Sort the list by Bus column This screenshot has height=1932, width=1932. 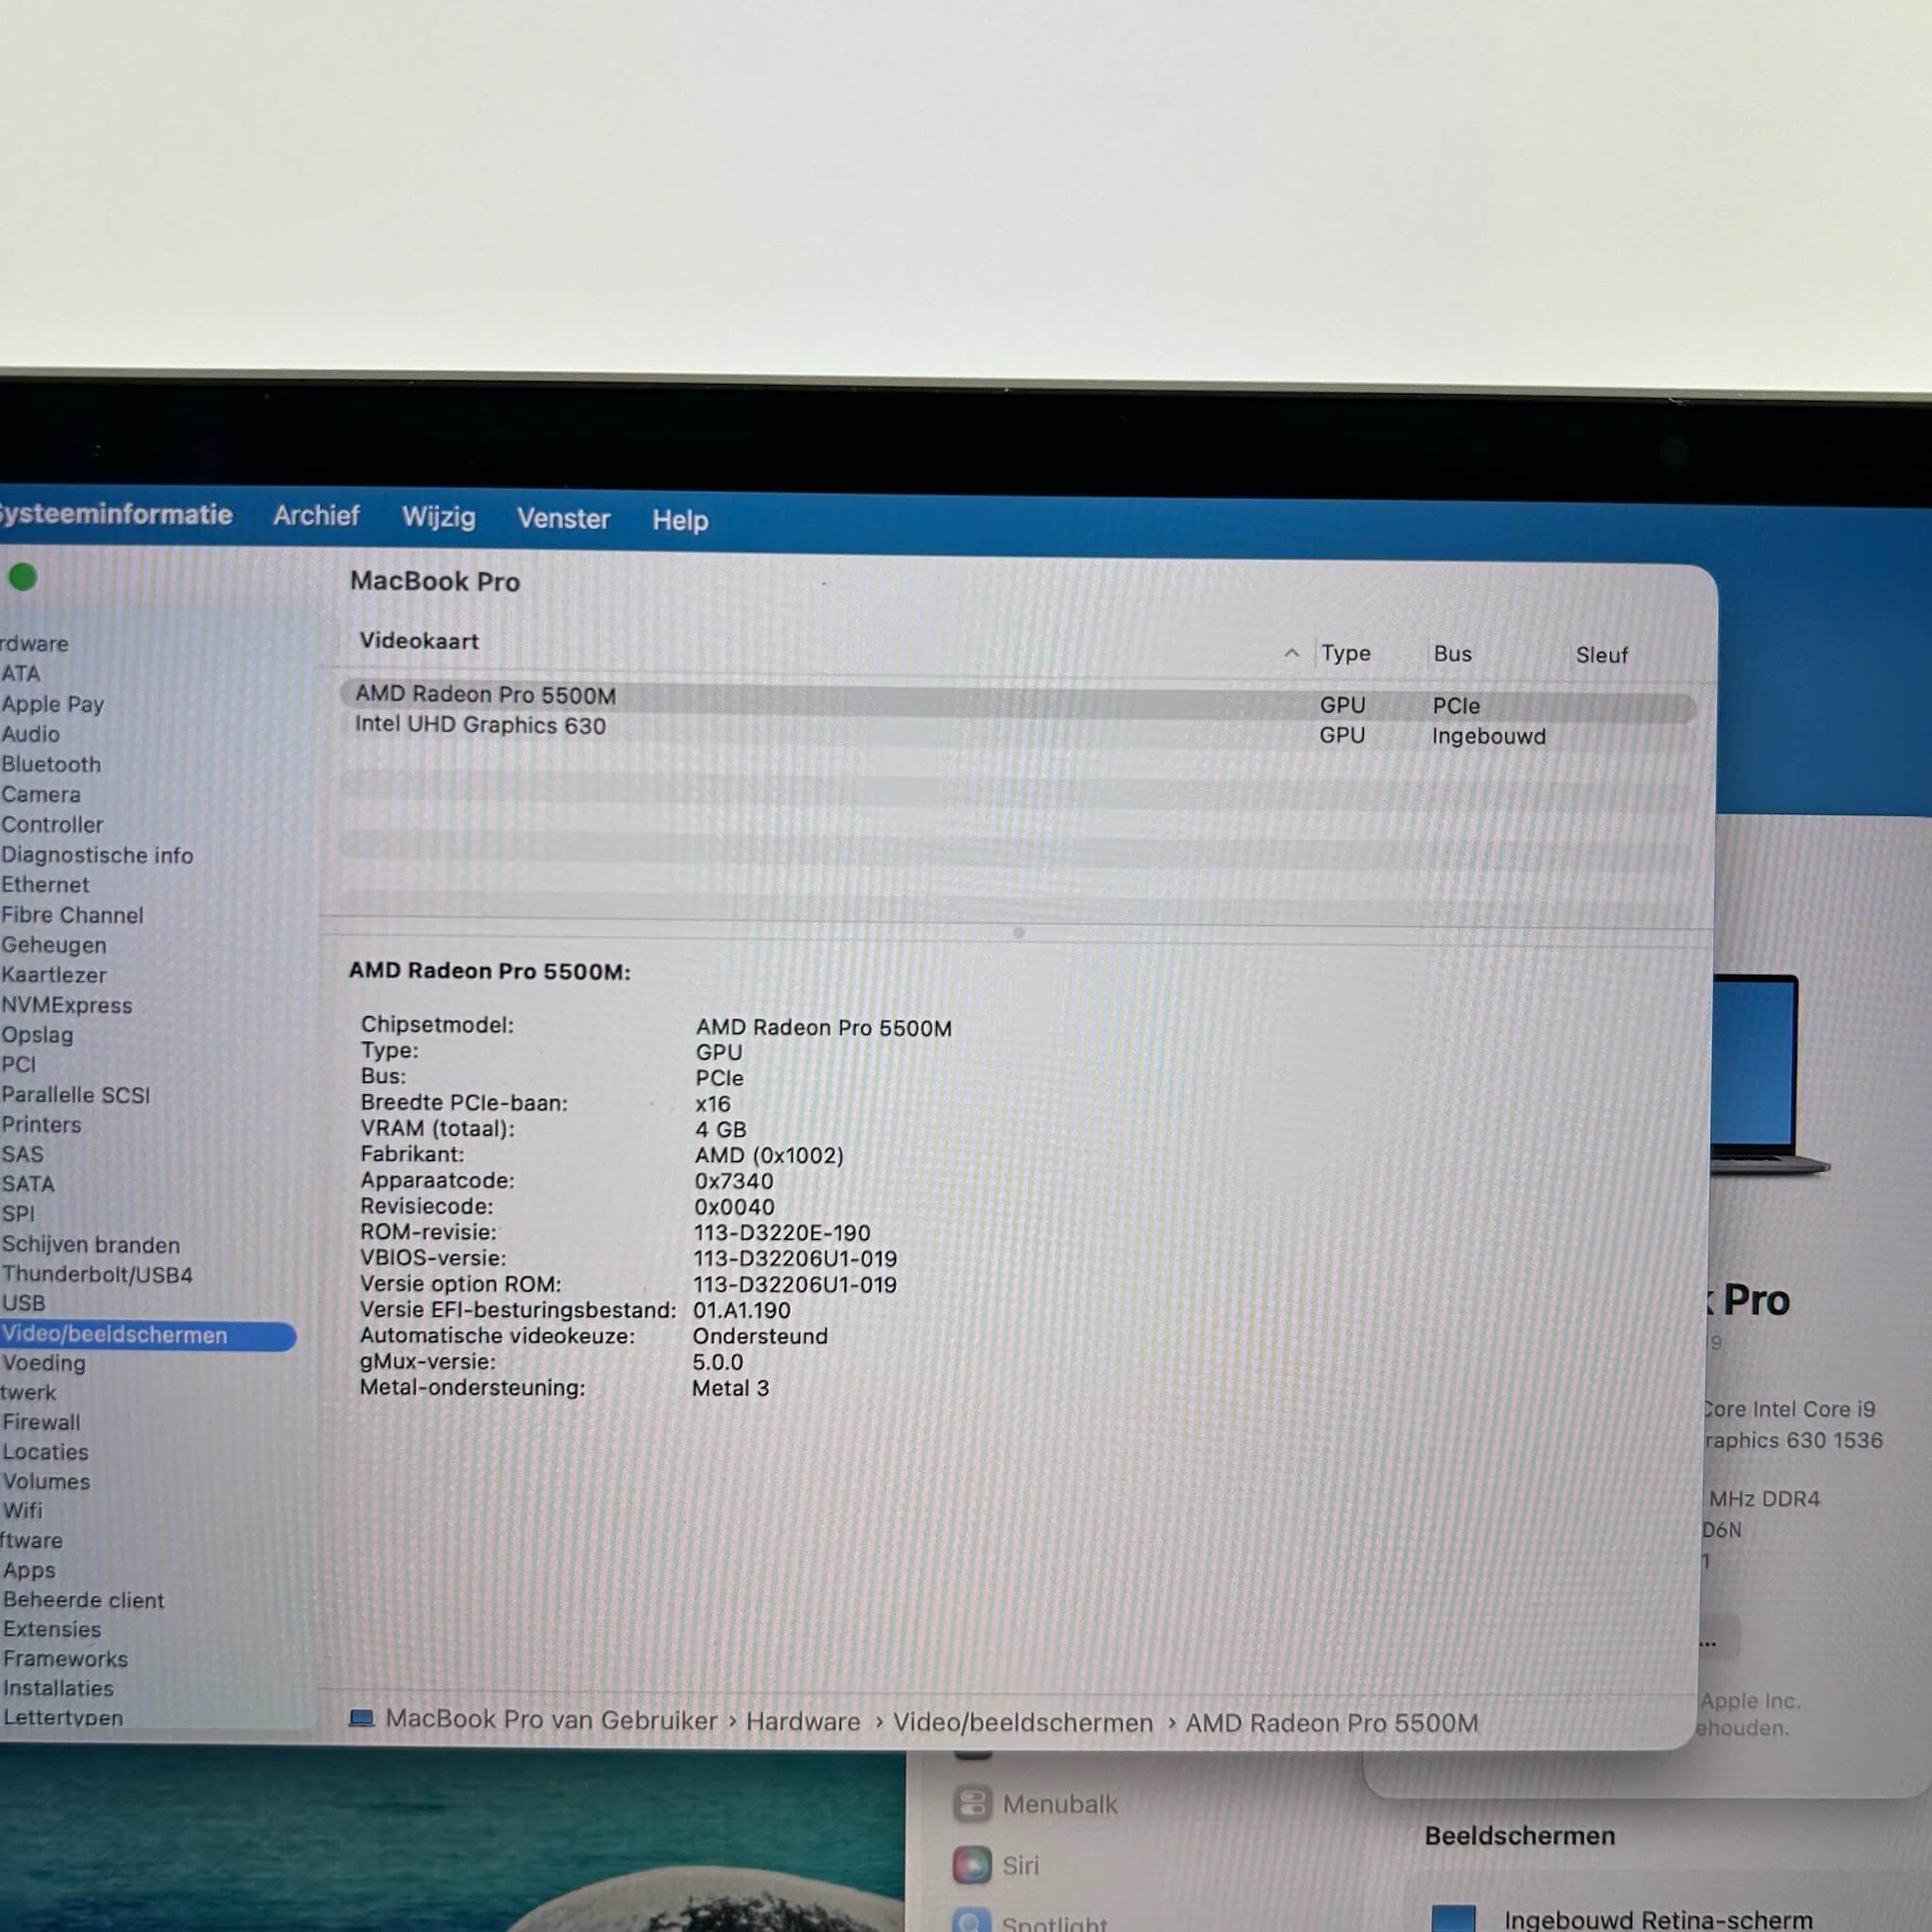tap(1452, 654)
